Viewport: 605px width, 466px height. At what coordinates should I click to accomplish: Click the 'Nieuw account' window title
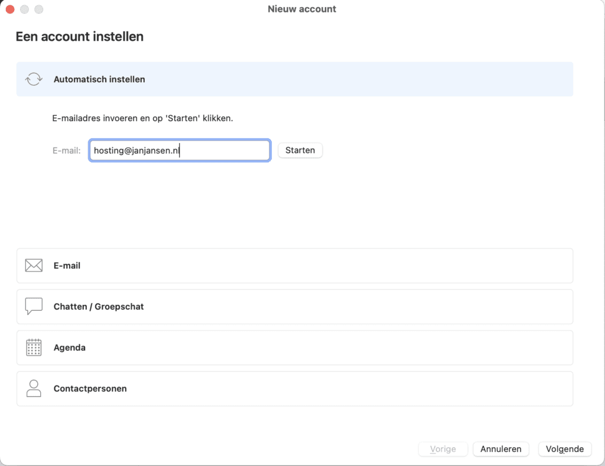[x=302, y=9]
